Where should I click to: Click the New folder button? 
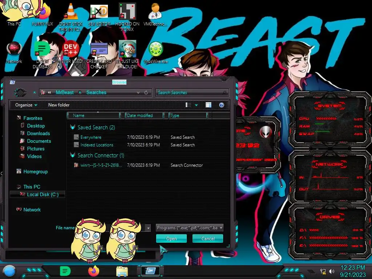59,105
